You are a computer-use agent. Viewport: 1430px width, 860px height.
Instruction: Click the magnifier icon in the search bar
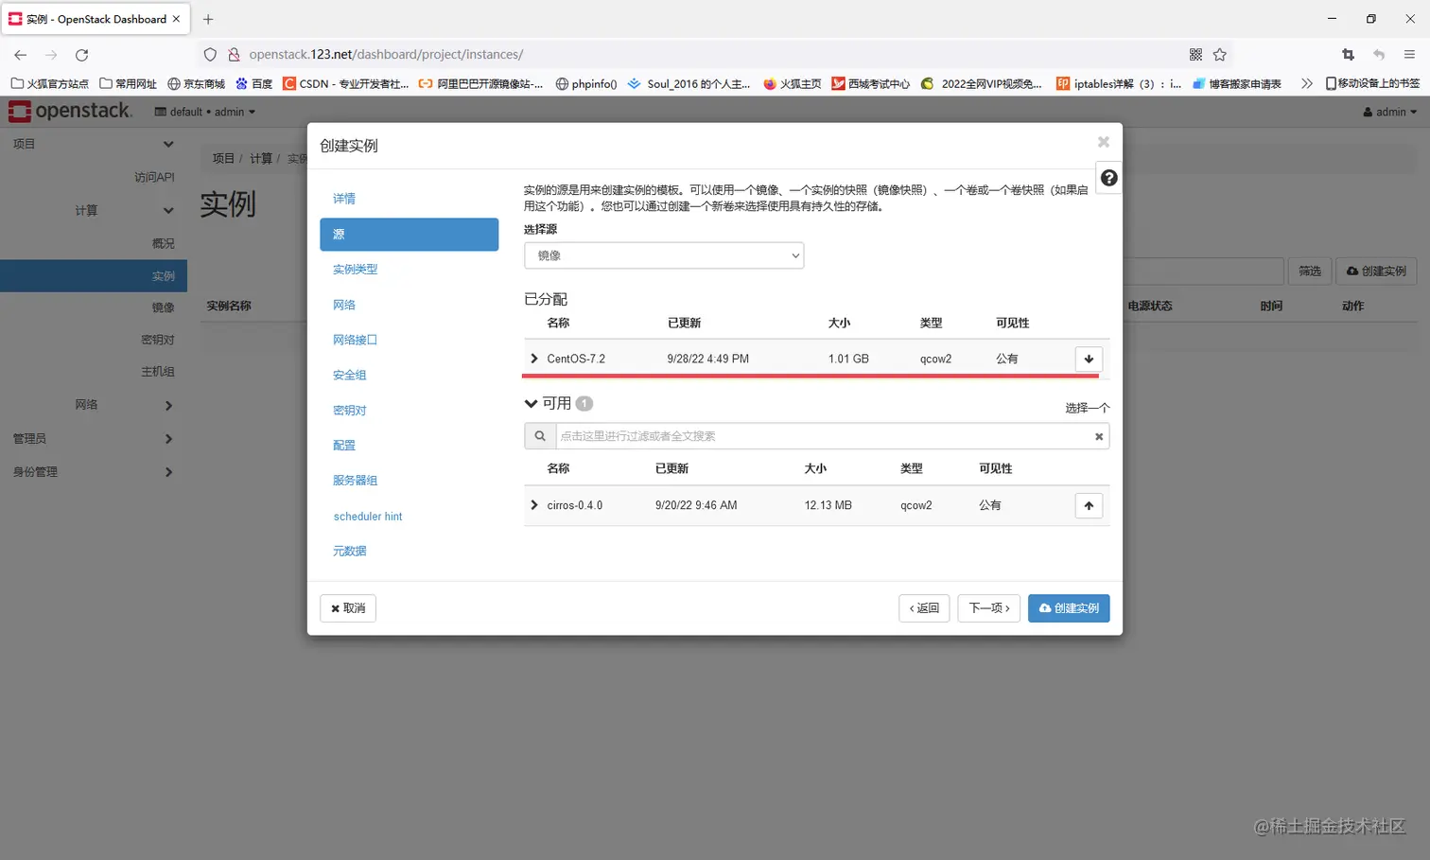pyautogui.click(x=539, y=436)
